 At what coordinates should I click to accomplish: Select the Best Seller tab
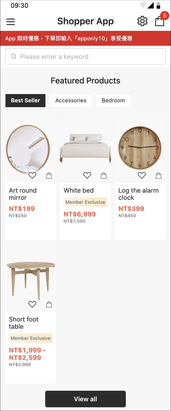point(25,101)
